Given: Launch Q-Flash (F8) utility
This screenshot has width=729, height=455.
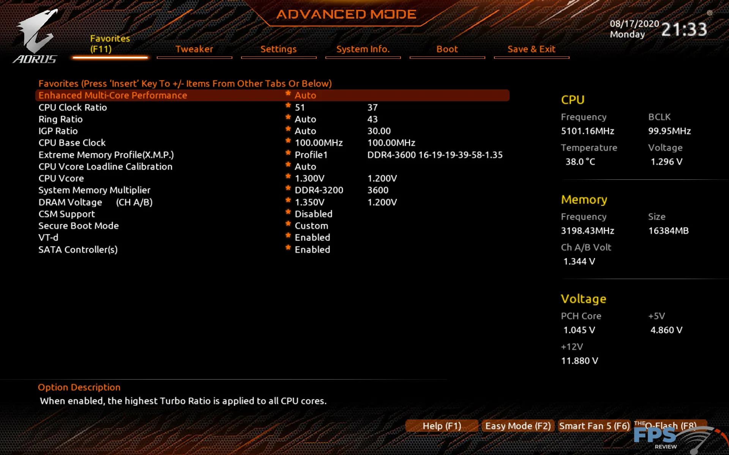Looking at the screenshot, I should point(671,426).
